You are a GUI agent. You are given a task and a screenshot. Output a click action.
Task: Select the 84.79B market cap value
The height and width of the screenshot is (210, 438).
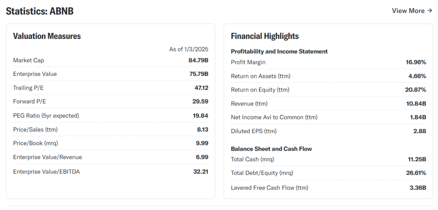[198, 60]
